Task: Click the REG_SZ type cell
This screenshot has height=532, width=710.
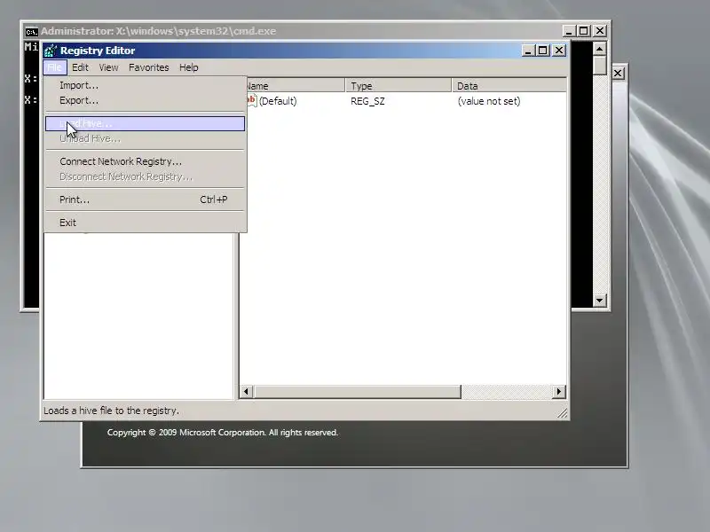Action: point(367,101)
